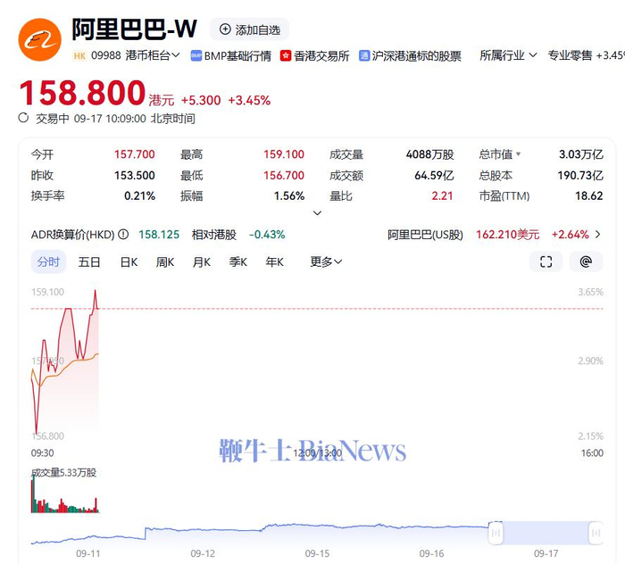Open 阿里巴巴(US股) quote arrow
Viewport: 625px width, 564px height.
[x=597, y=234]
